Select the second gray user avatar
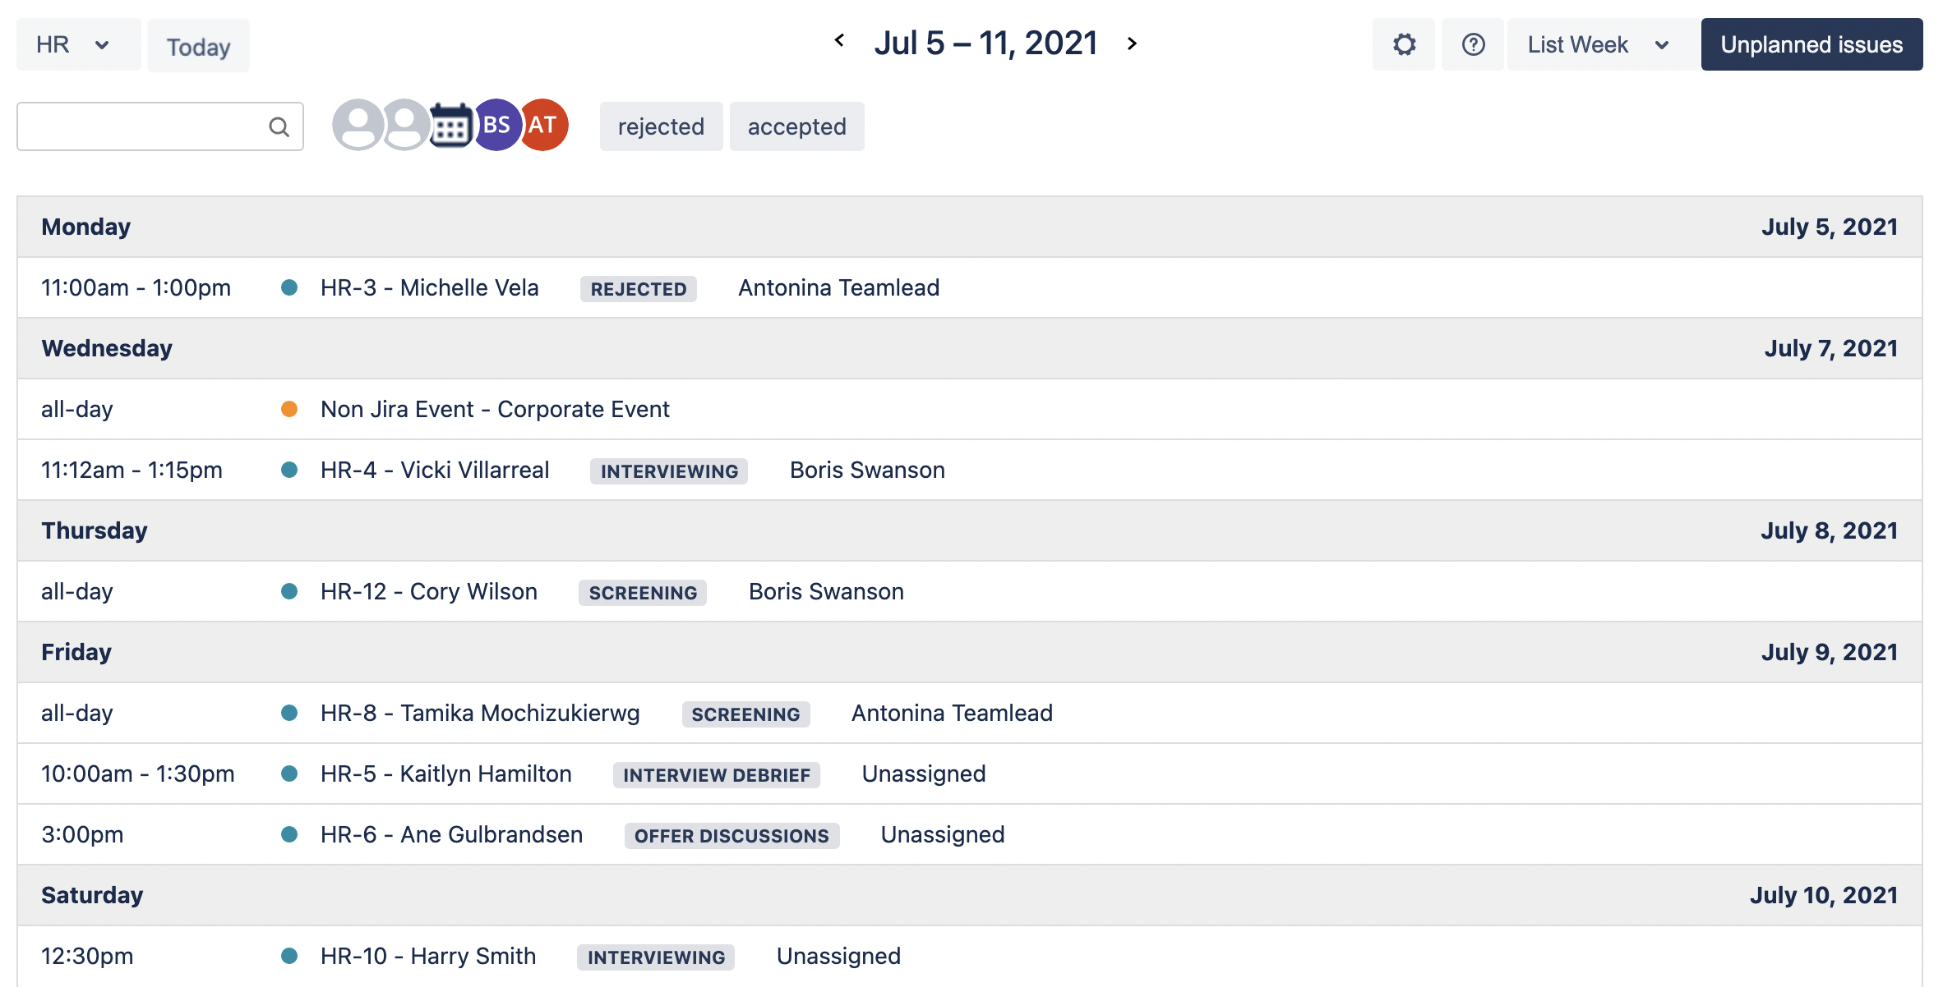 [x=404, y=125]
